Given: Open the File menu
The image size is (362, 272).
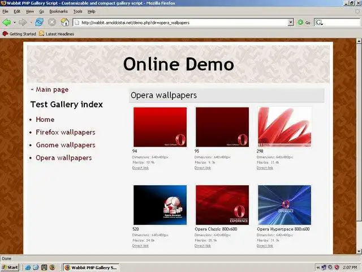Looking at the screenshot, I should click(x=5, y=11).
